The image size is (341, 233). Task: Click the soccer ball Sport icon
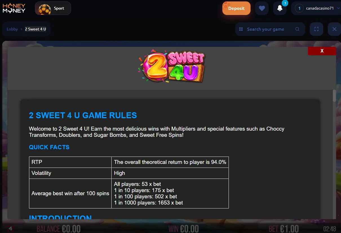[x=45, y=8]
